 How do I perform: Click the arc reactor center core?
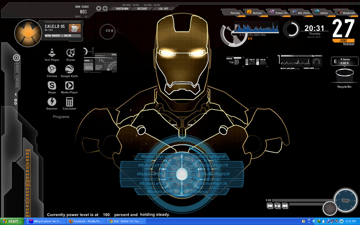pos(181,174)
